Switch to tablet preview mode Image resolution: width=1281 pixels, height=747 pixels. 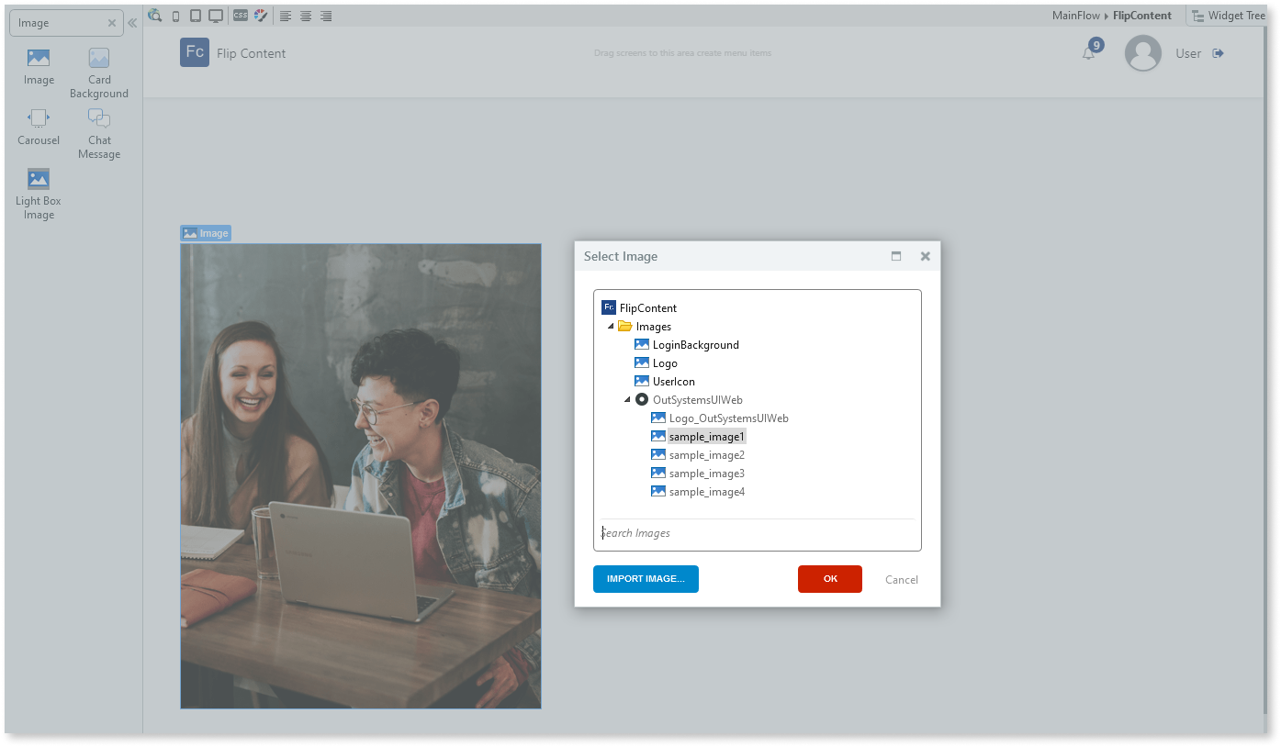[194, 15]
